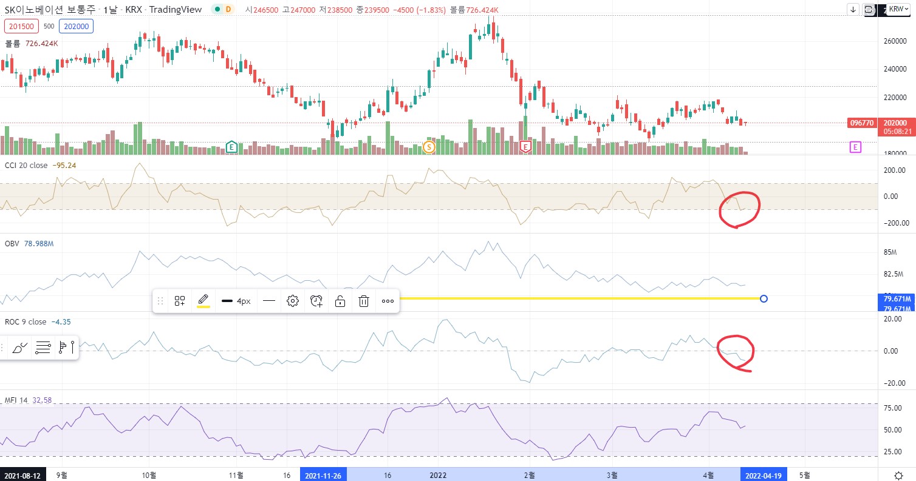The image size is (916, 481).
Task: Open more options ellipsis in floating toolbar
Action: 388,301
